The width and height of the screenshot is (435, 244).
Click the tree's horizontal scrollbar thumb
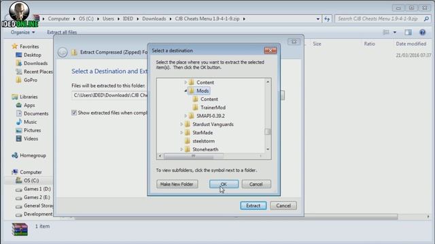(x=189, y=156)
